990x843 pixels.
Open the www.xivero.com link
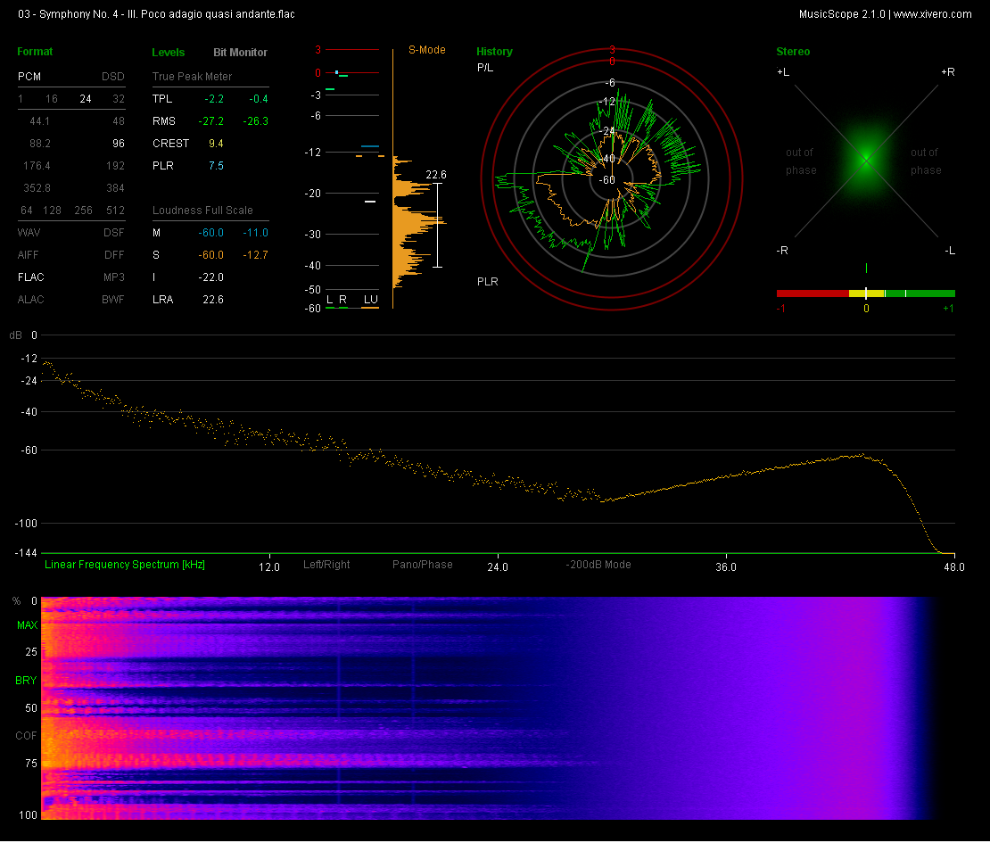pos(932,13)
